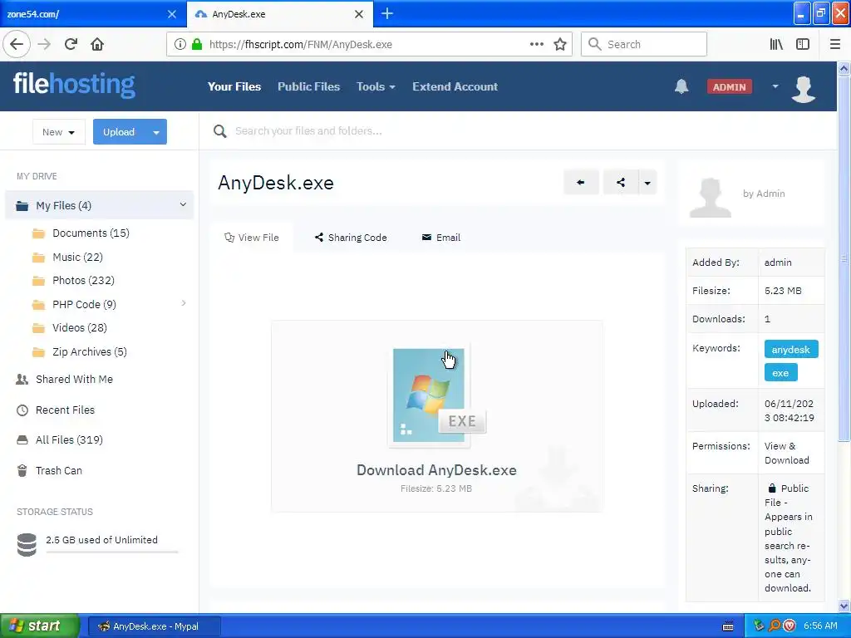Open the Music (22) folder

77,257
